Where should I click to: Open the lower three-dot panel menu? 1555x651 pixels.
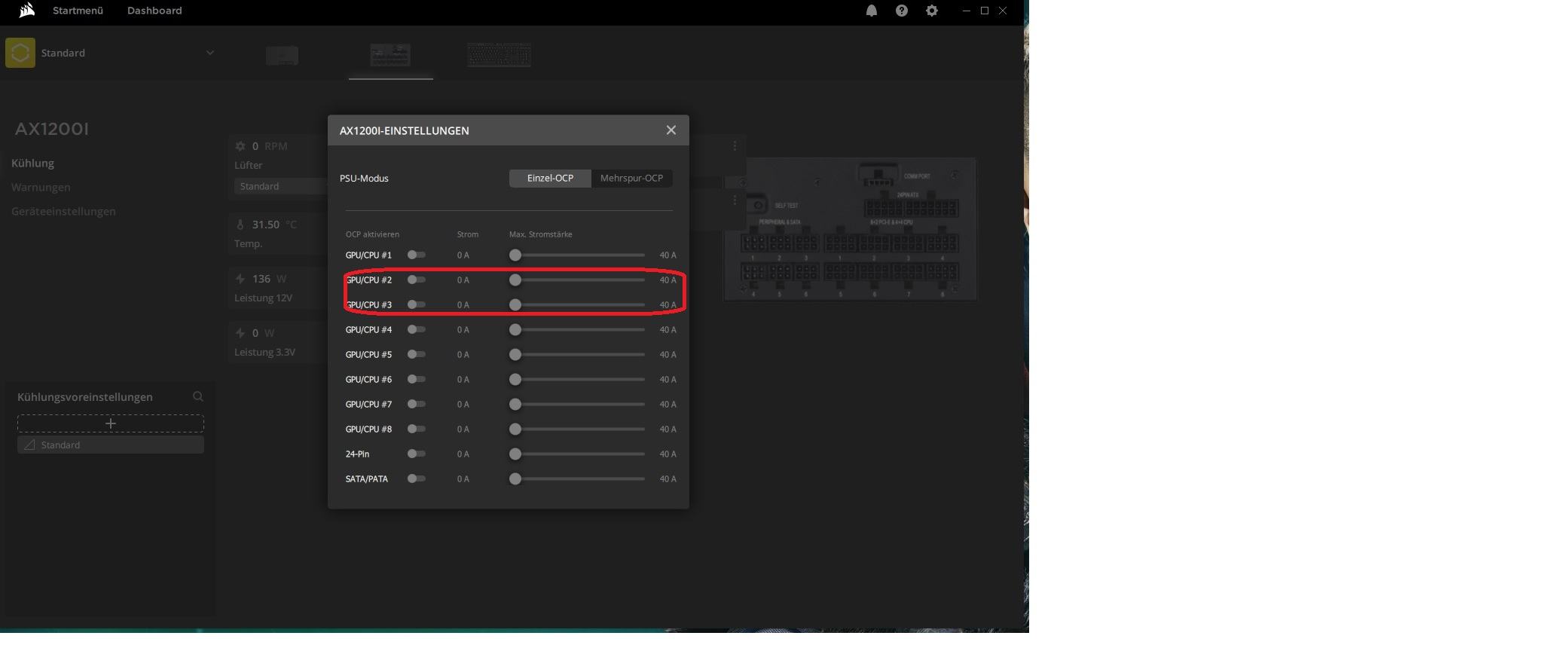click(x=735, y=200)
